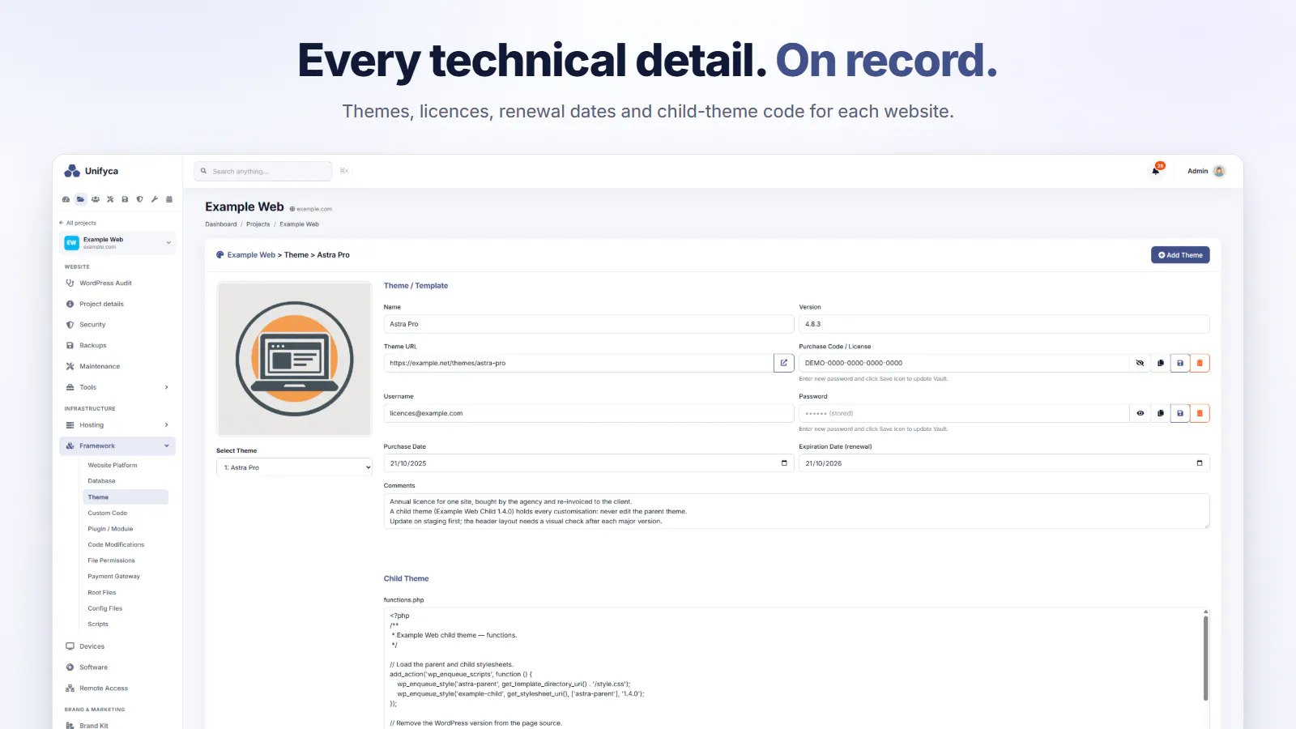The height and width of the screenshot is (729, 1296).
Task: Open Dashboard breadcrumb link
Action: click(x=221, y=224)
